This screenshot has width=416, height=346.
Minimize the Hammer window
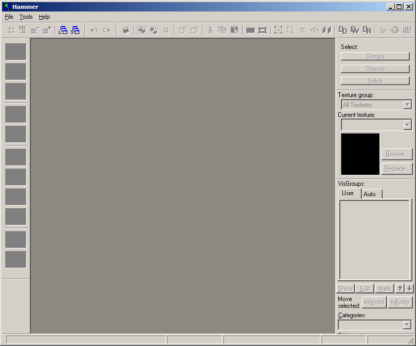(x=390, y=7)
